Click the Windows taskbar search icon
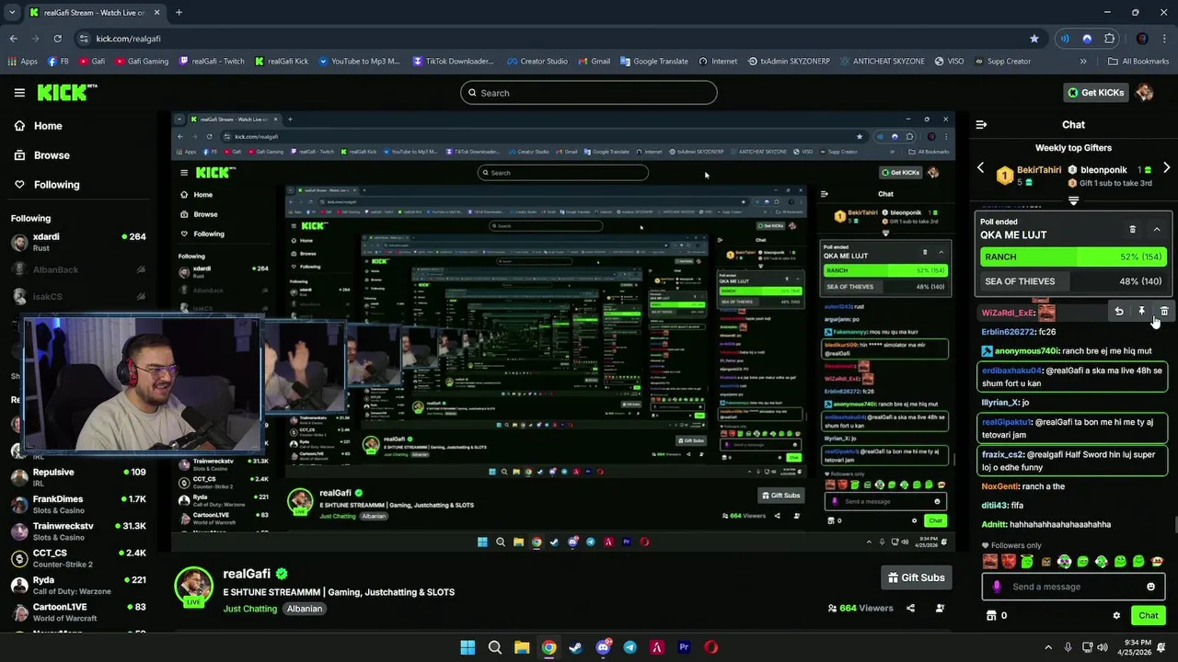The height and width of the screenshot is (662, 1178). 494,647
